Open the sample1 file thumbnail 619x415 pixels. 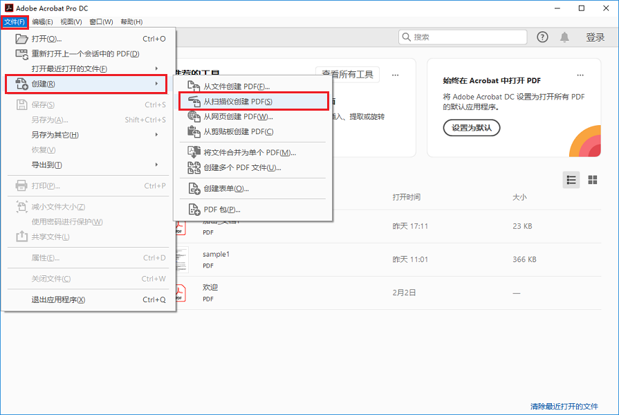pyautogui.click(x=182, y=259)
